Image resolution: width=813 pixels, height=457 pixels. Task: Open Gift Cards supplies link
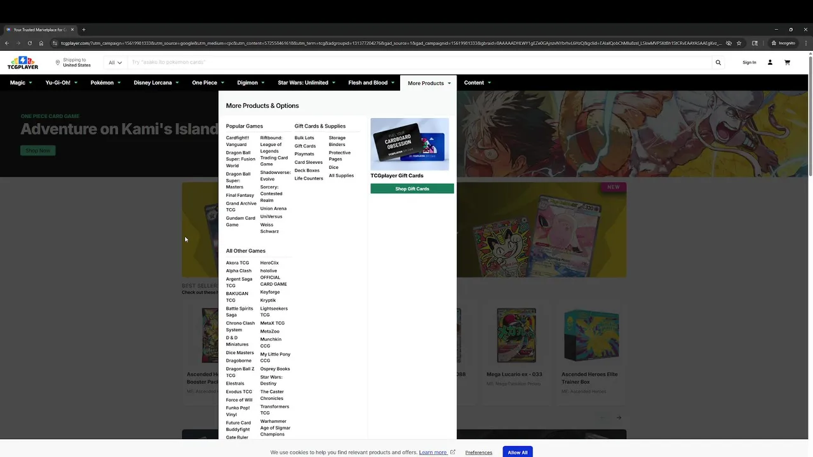pyautogui.click(x=305, y=146)
